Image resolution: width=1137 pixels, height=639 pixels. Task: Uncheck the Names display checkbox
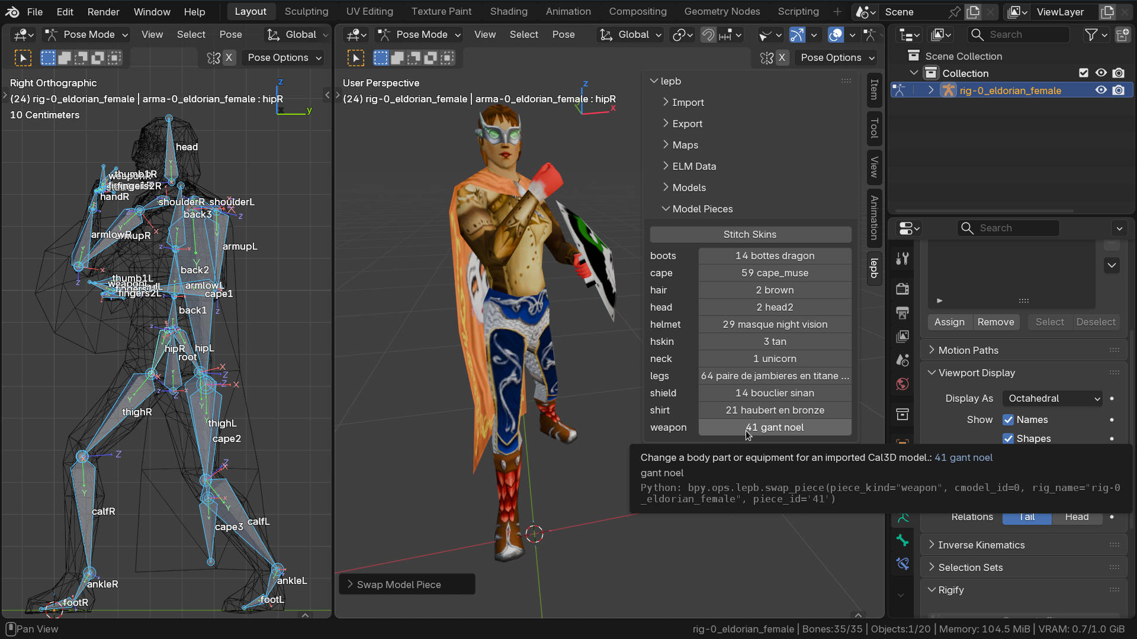[1008, 419]
